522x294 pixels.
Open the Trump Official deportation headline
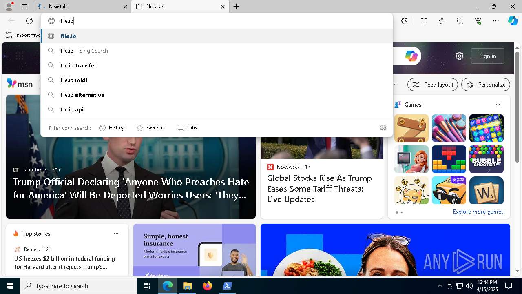pos(130,189)
